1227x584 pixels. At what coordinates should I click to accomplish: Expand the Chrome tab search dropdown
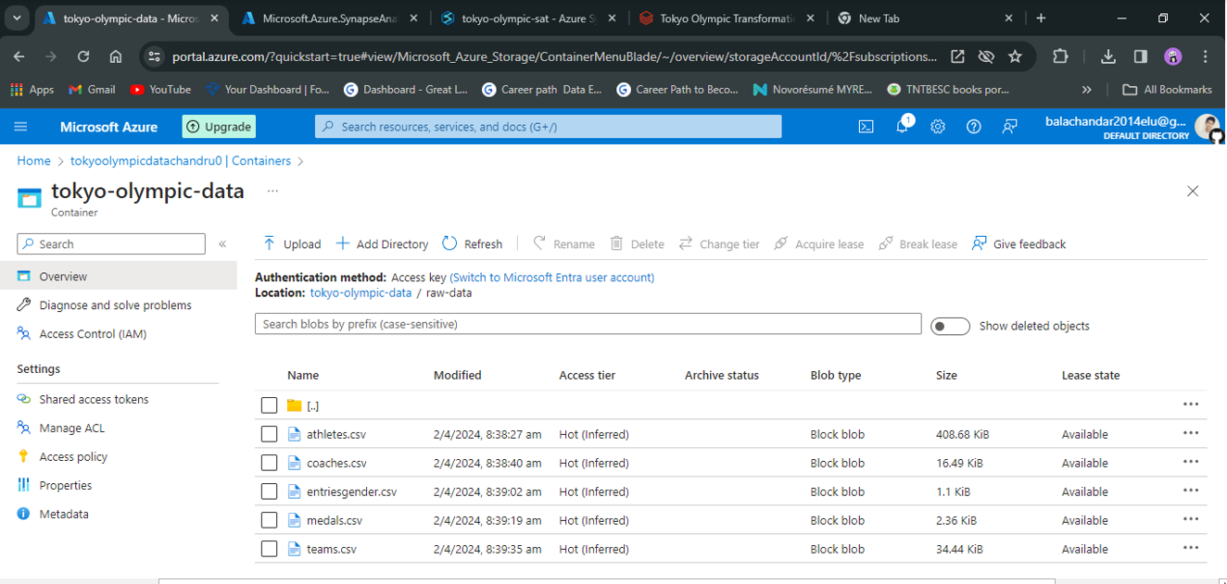pos(16,18)
